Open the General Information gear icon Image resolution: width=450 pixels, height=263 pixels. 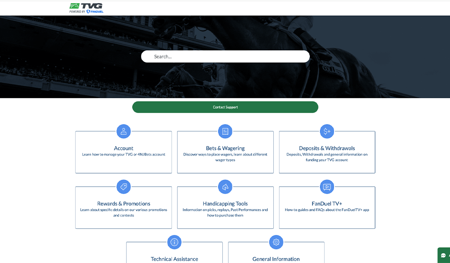click(276, 242)
